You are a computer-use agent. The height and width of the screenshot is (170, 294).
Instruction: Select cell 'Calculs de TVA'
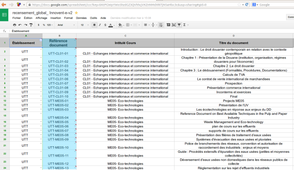234,75
